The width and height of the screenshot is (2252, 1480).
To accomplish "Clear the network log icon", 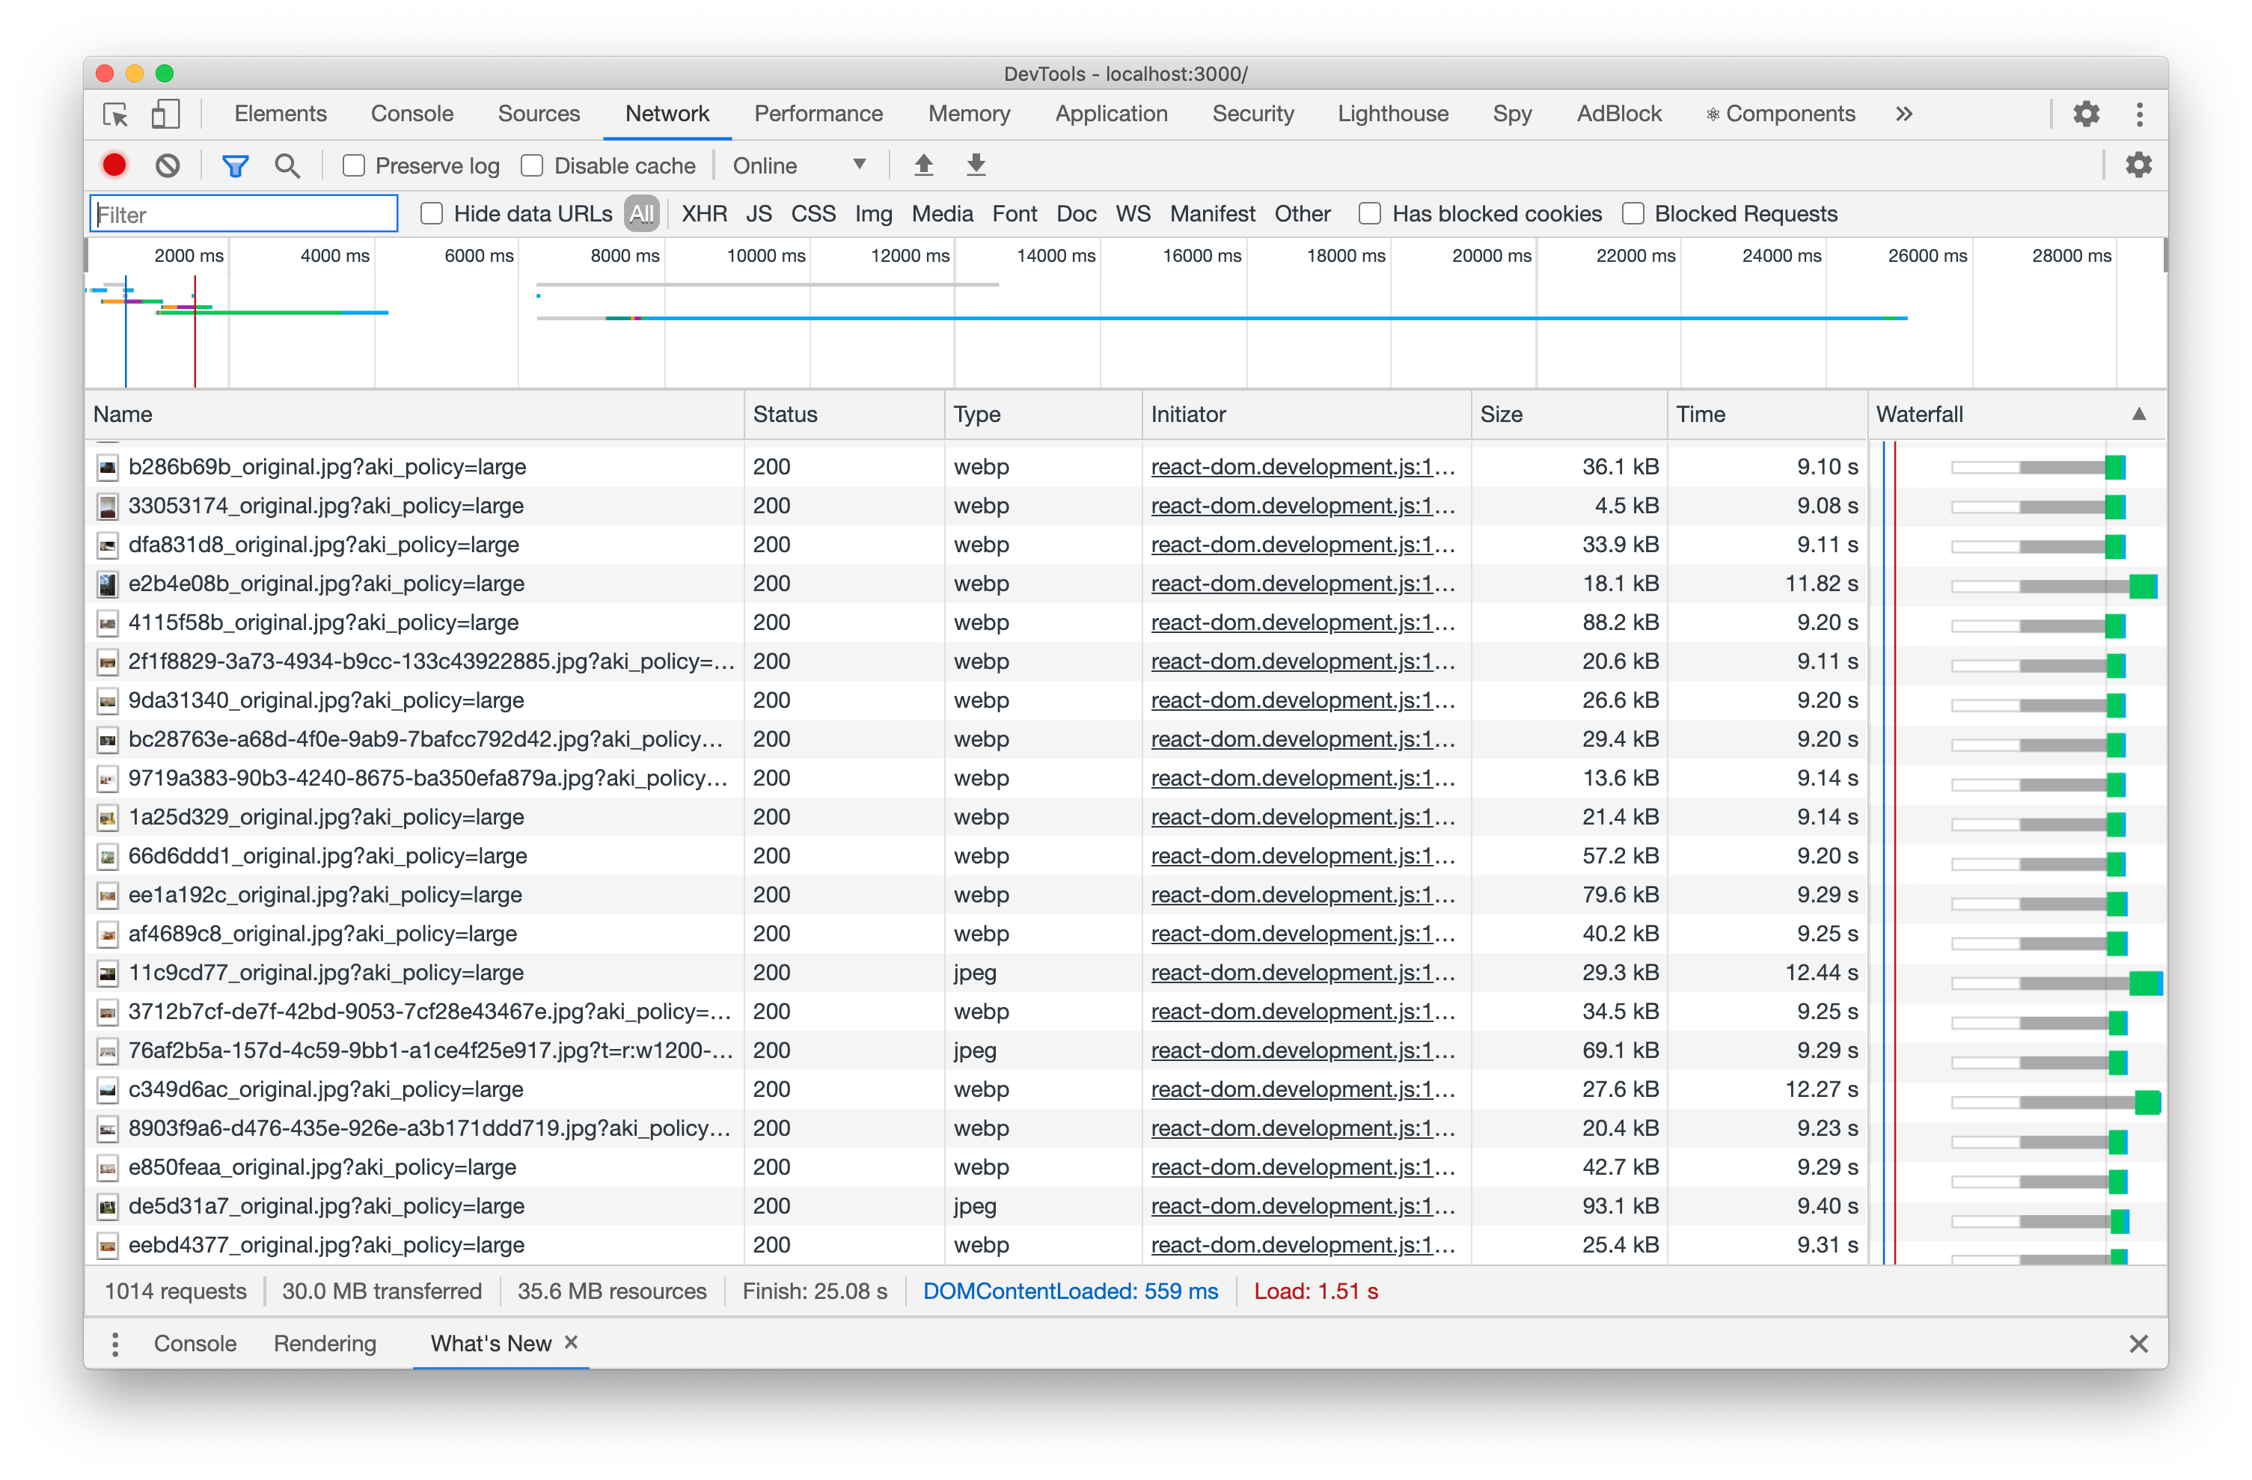I will pos(168,165).
